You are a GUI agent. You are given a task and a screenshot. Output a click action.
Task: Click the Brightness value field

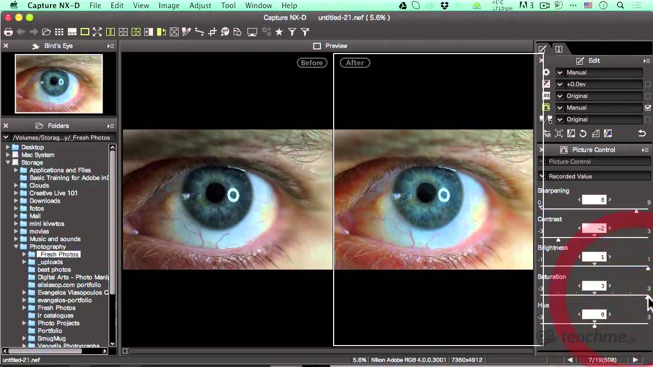pos(594,257)
